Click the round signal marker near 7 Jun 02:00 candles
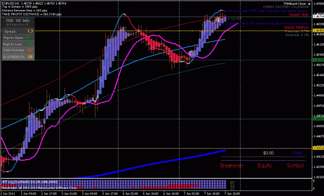 point(191,53)
